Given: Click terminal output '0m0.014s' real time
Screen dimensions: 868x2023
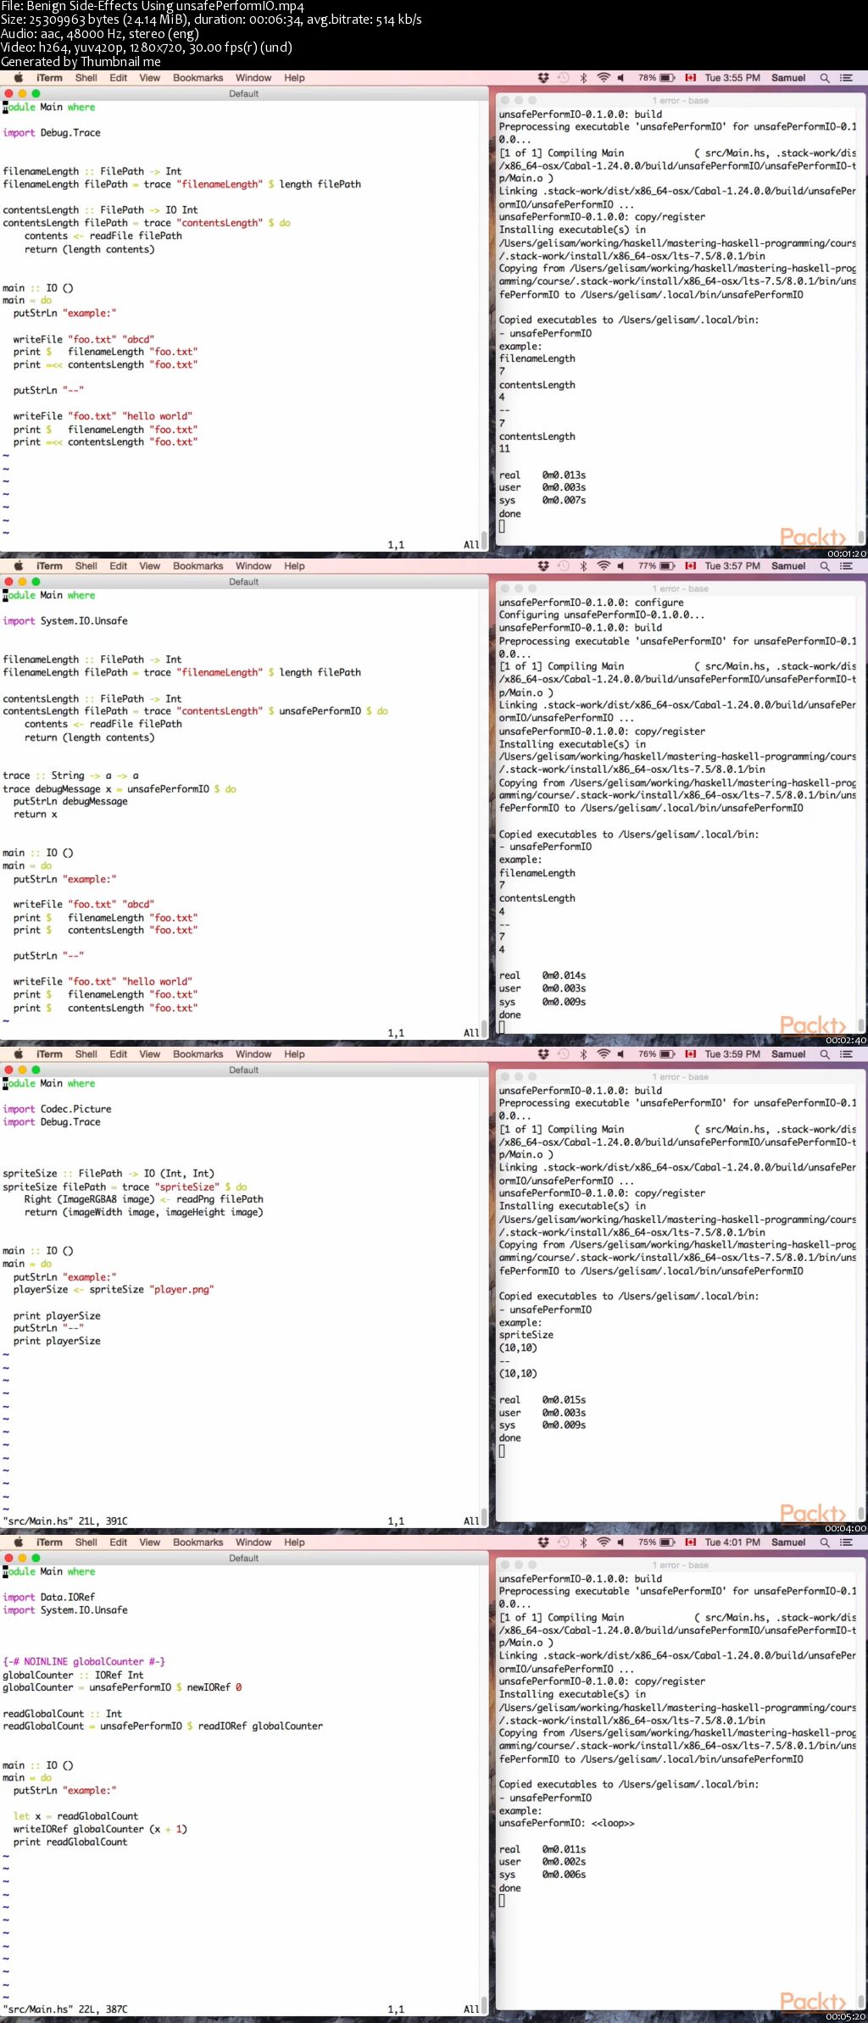Looking at the screenshot, I should point(564,975).
